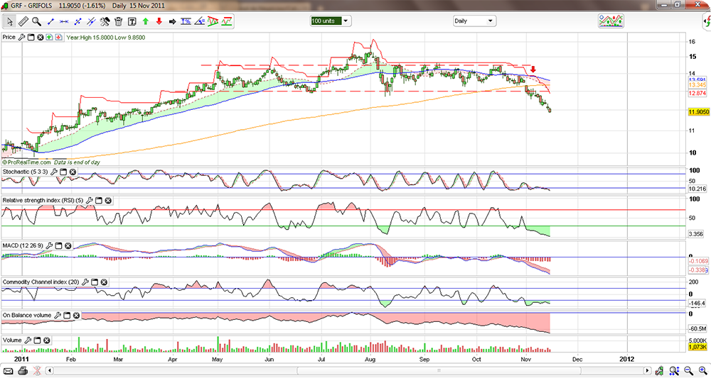Click the crossed-out red icon beside the printer

(36, 370)
